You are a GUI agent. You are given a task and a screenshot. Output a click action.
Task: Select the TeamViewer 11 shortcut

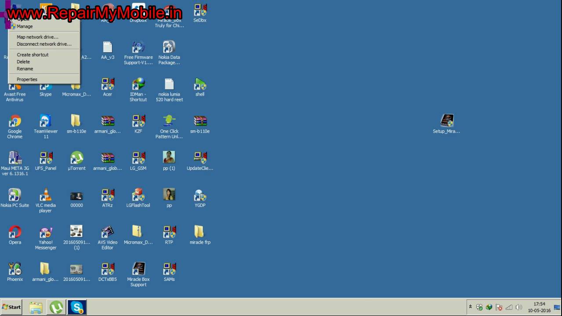tap(46, 126)
